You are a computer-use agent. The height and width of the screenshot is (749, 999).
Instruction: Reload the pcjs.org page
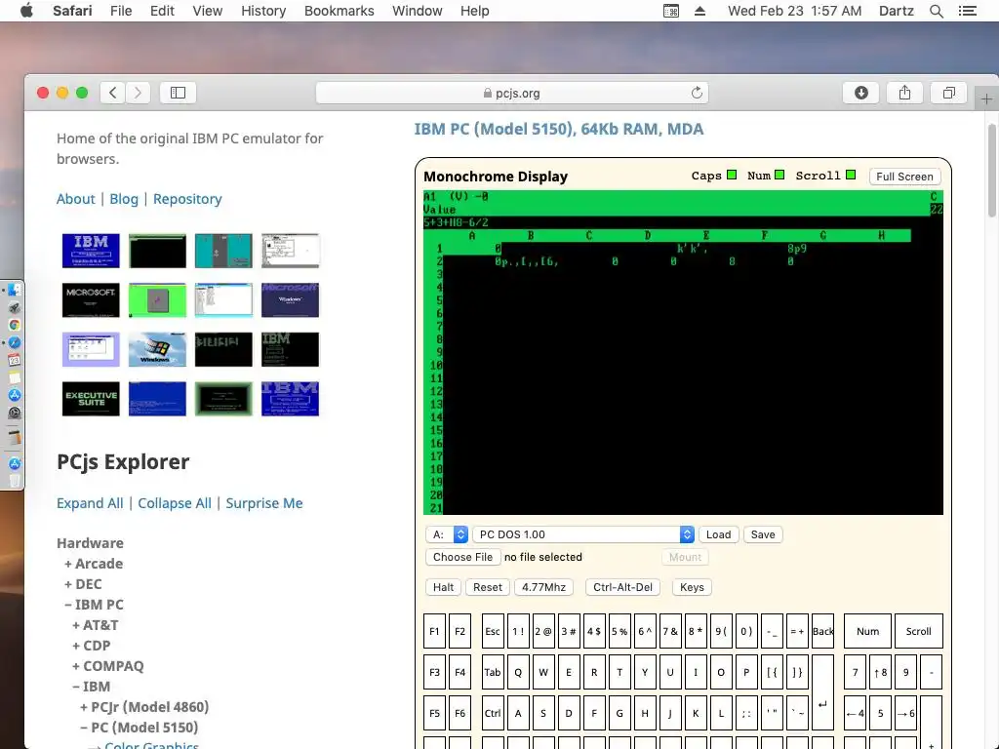click(x=697, y=93)
